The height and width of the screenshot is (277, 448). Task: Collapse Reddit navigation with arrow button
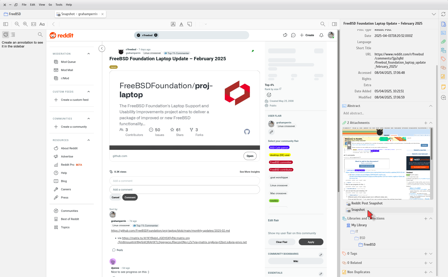click(102, 48)
